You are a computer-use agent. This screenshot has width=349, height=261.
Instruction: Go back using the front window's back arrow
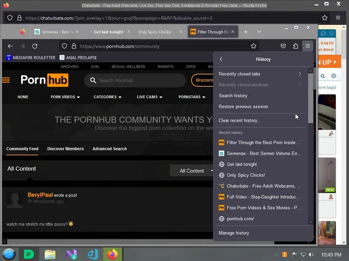(10, 46)
